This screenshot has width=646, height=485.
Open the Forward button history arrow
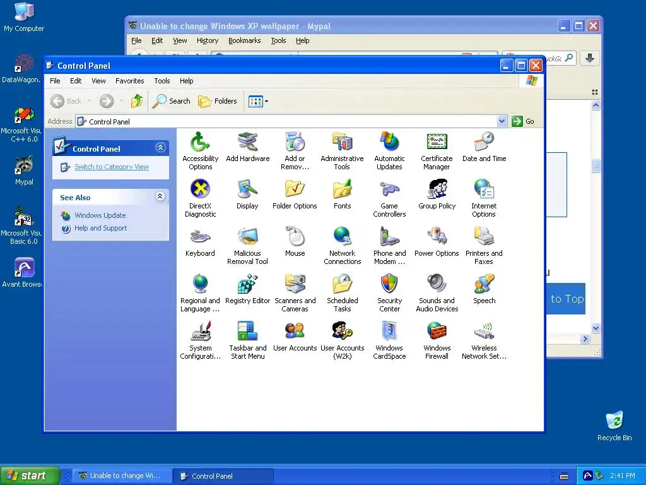(121, 101)
